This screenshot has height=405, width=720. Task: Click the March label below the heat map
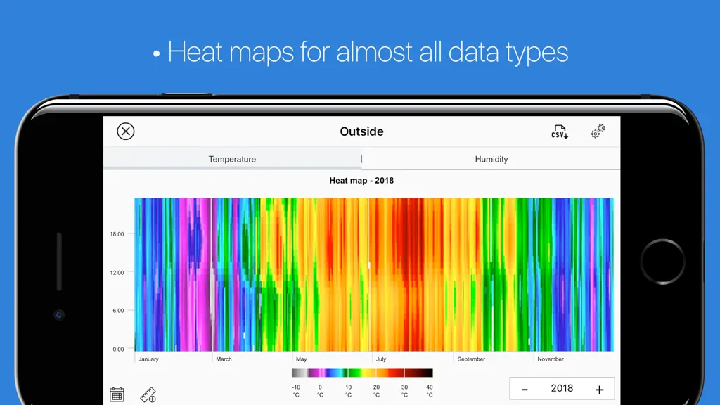click(224, 359)
